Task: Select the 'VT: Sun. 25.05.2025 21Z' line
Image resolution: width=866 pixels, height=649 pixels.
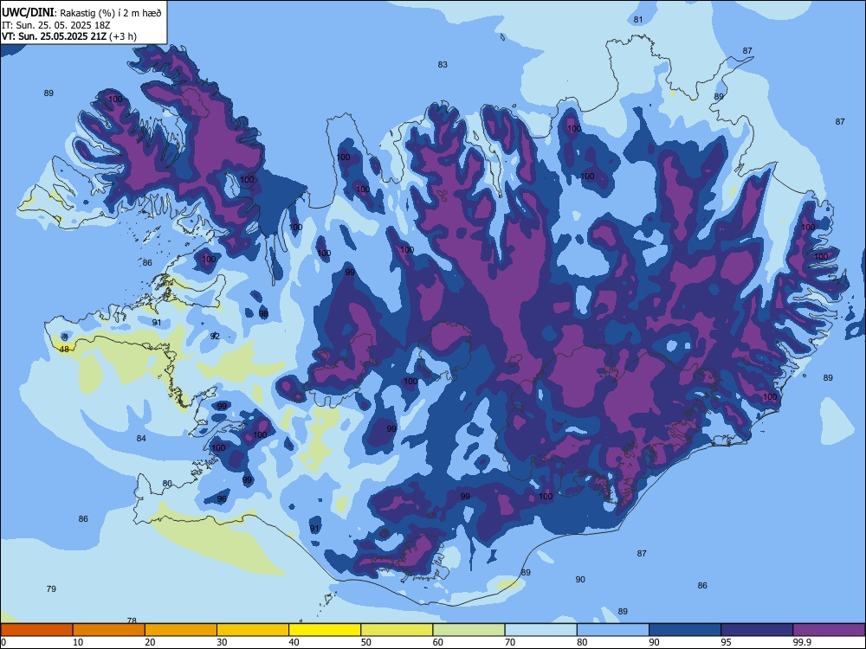Action: (x=55, y=36)
